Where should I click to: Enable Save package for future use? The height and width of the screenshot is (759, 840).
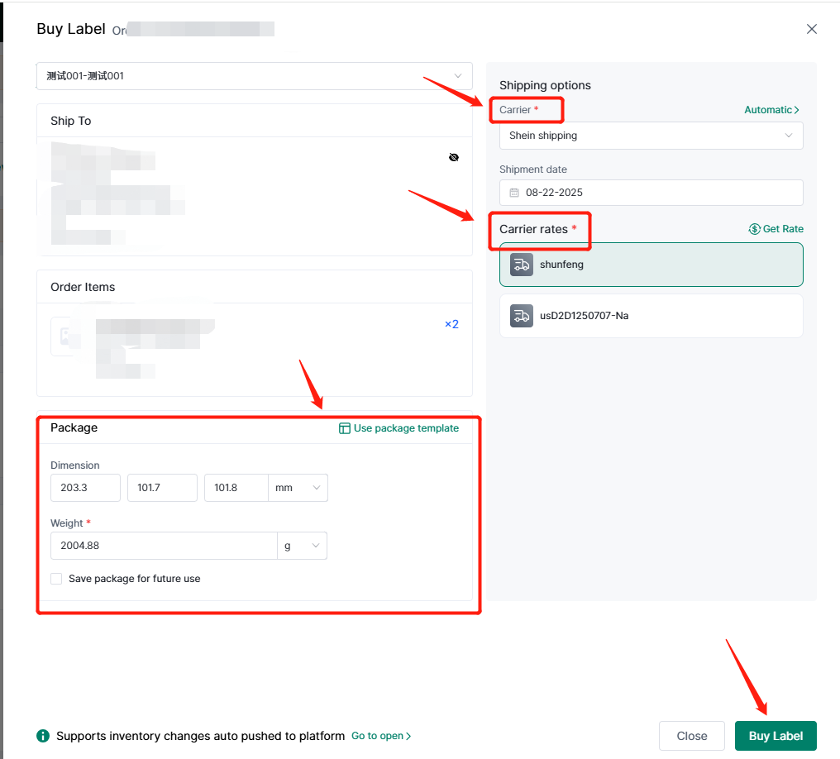click(56, 579)
